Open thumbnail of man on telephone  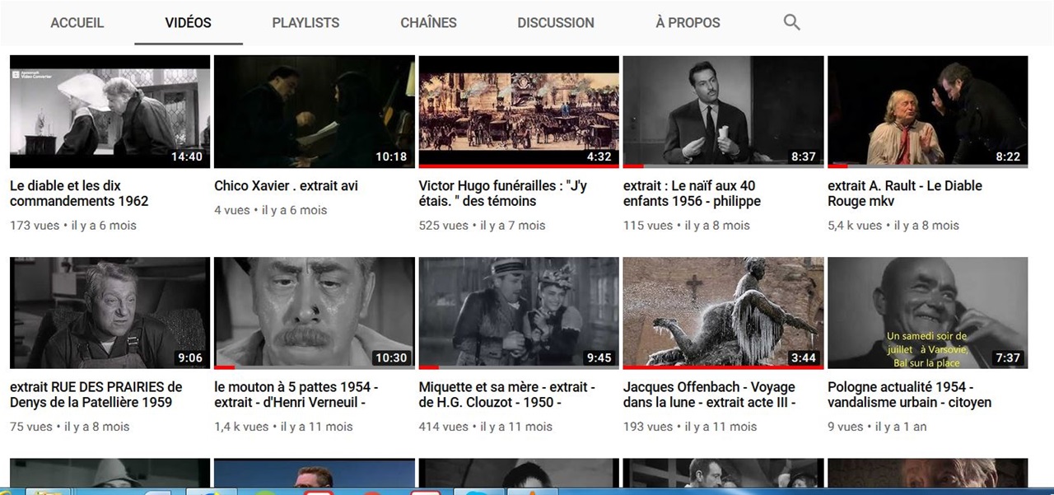pos(927,313)
